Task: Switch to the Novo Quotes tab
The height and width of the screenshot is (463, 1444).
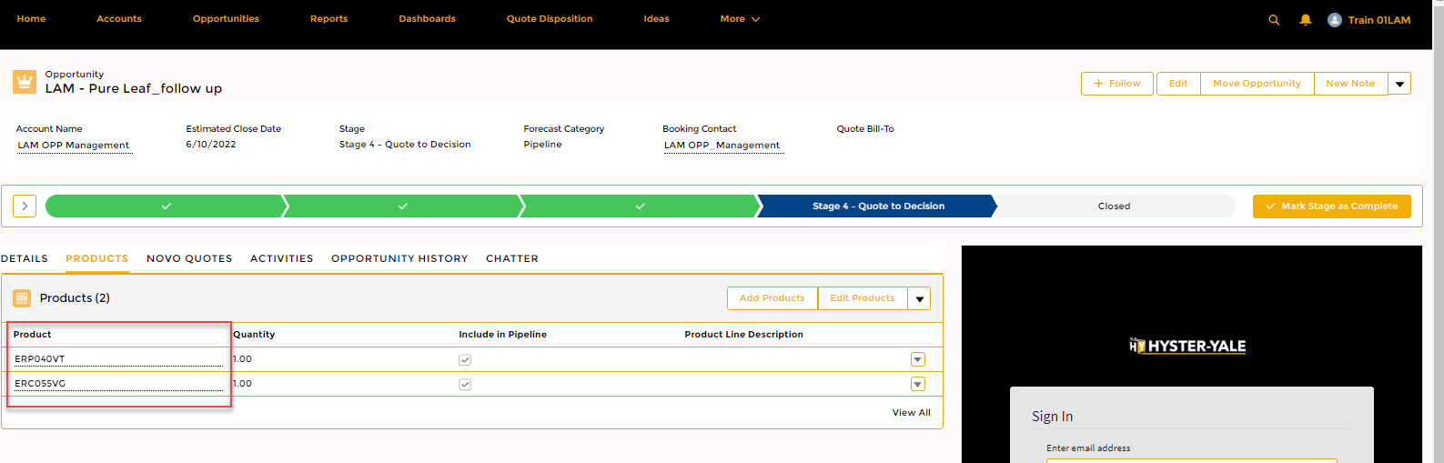Action: coord(189,259)
